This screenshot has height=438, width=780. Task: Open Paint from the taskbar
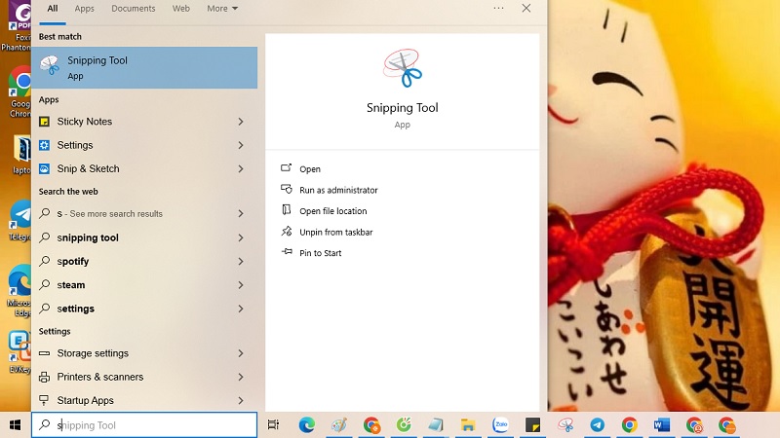pos(339,425)
